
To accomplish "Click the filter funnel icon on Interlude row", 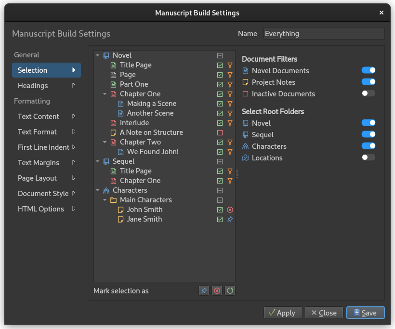I will tap(230, 123).
